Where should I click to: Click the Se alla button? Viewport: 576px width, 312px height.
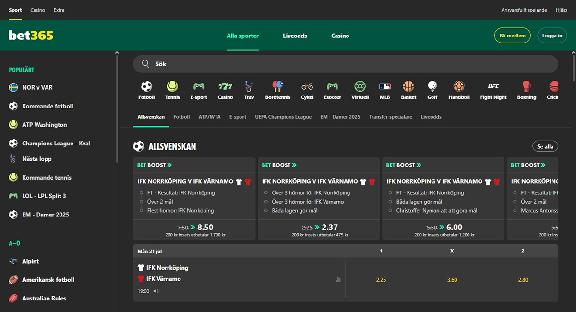coord(545,146)
